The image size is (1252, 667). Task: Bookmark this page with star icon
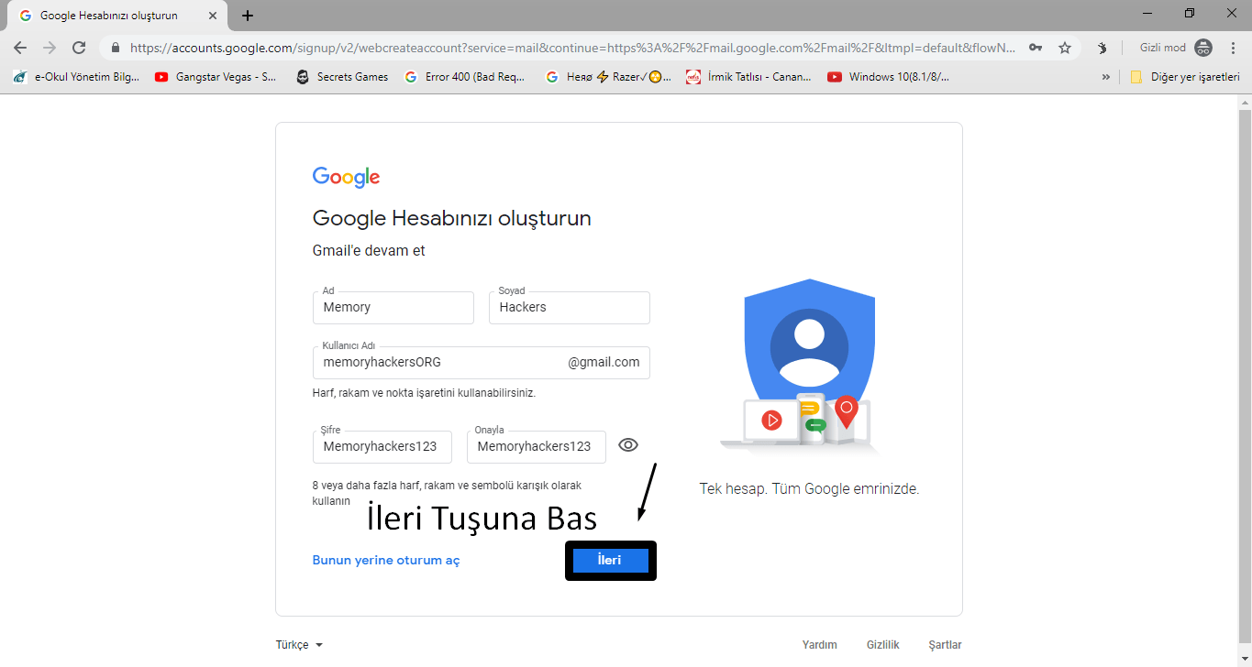coord(1065,48)
